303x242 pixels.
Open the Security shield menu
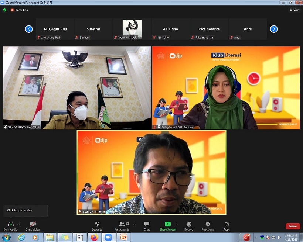tap(97, 224)
